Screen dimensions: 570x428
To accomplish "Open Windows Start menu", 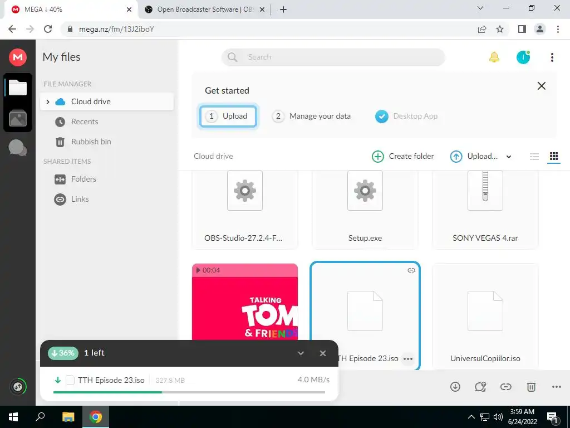I will (13, 417).
